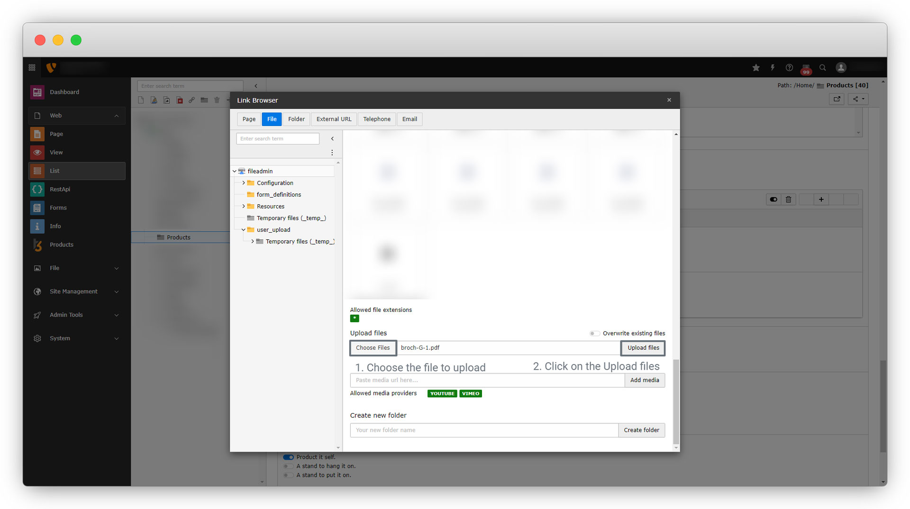Collapse the user_upload folder
The width and height of the screenshot is (910, 509).
tap(244, 230)
